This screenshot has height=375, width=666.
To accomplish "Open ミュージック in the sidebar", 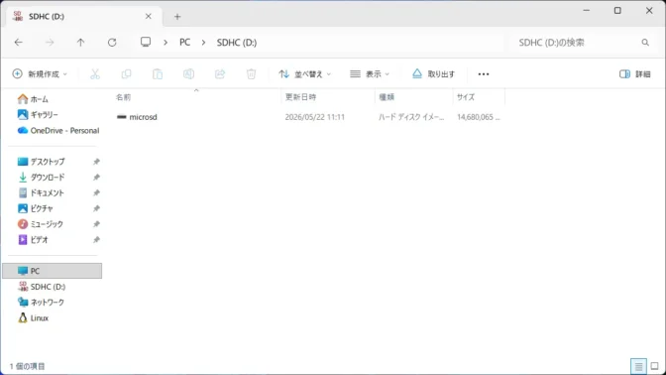I will coord(47,224).
